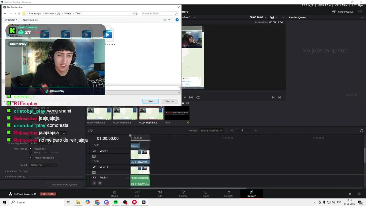Click Save in the File Destination dialog

click(x=151, y=101)
